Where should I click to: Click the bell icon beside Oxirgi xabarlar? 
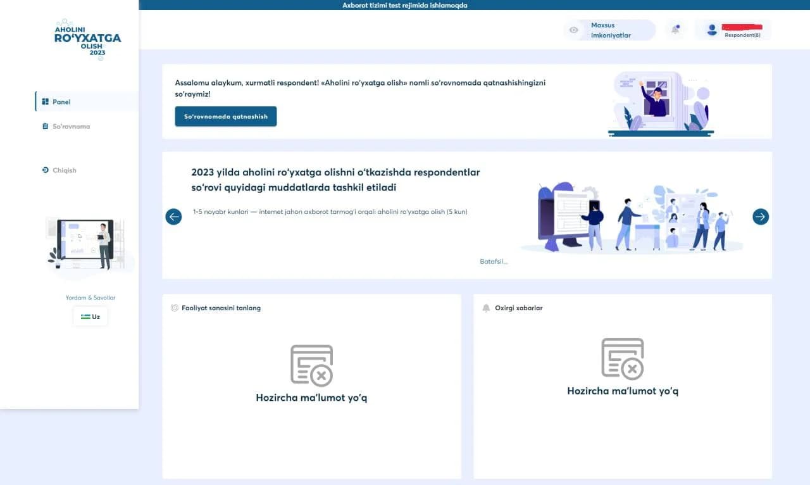coord(486,308)
